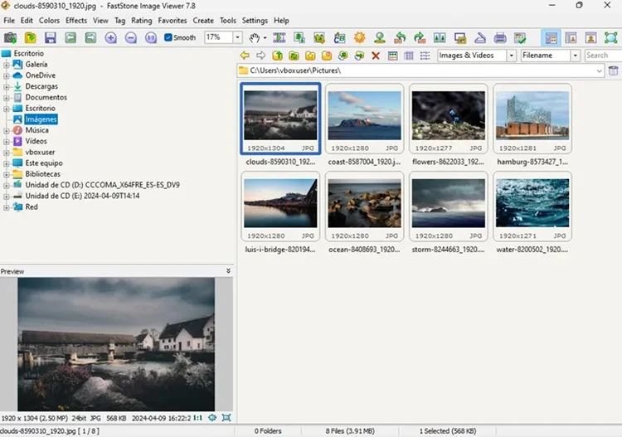Open the Effects menu
This screenshot has width=622, height=437.
point(76,20)
